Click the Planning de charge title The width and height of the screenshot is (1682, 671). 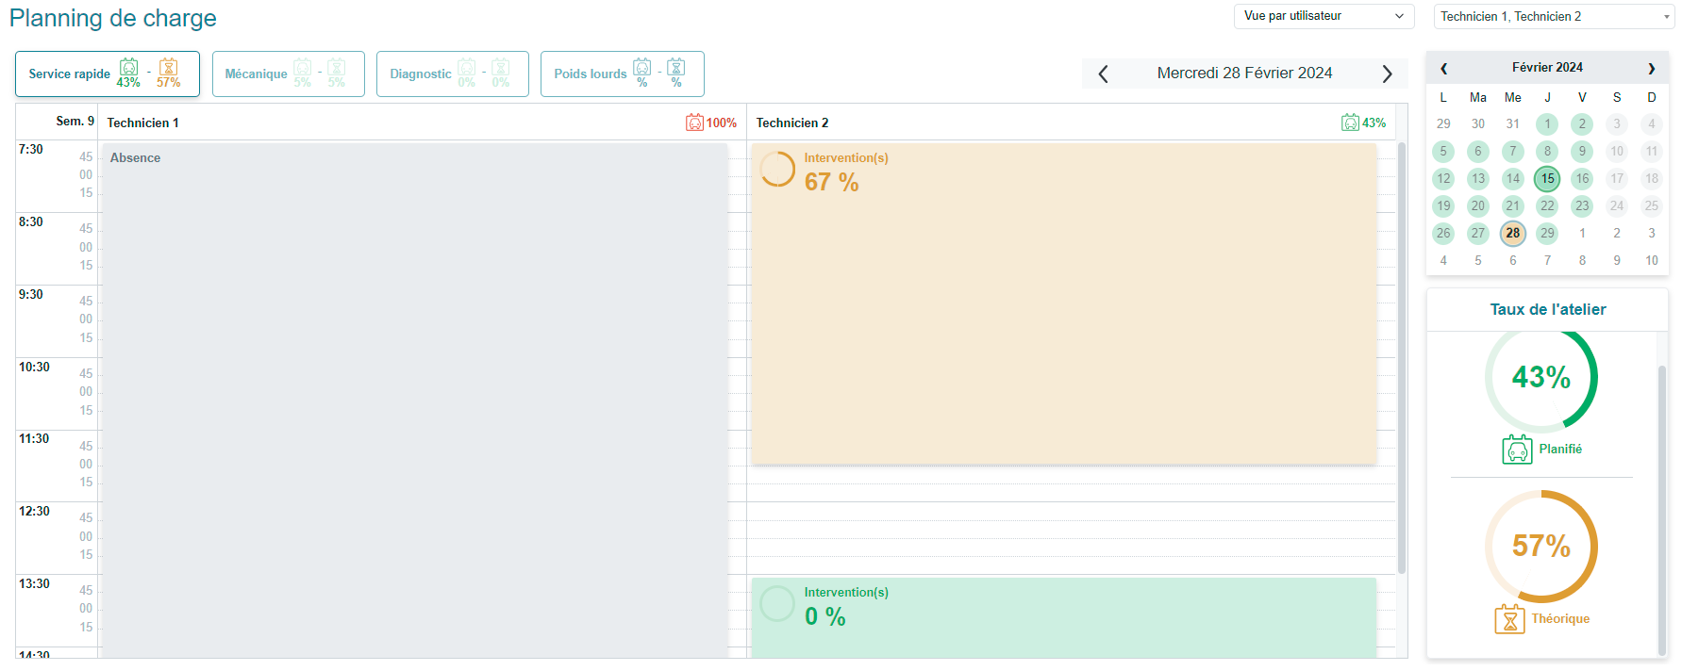pyautogui.click(x=113, y=18)
